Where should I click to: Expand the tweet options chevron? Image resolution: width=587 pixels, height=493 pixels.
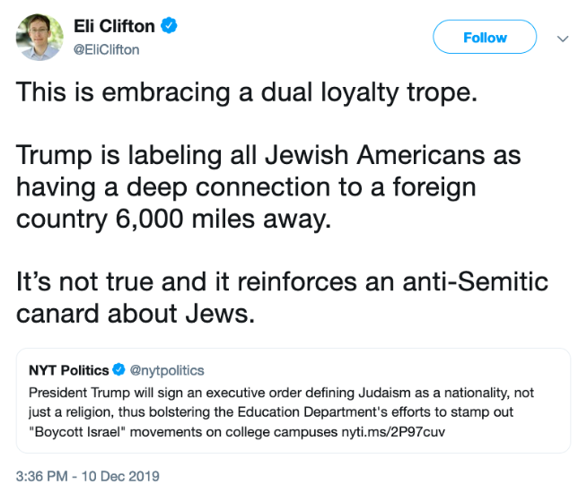[563, 39]
